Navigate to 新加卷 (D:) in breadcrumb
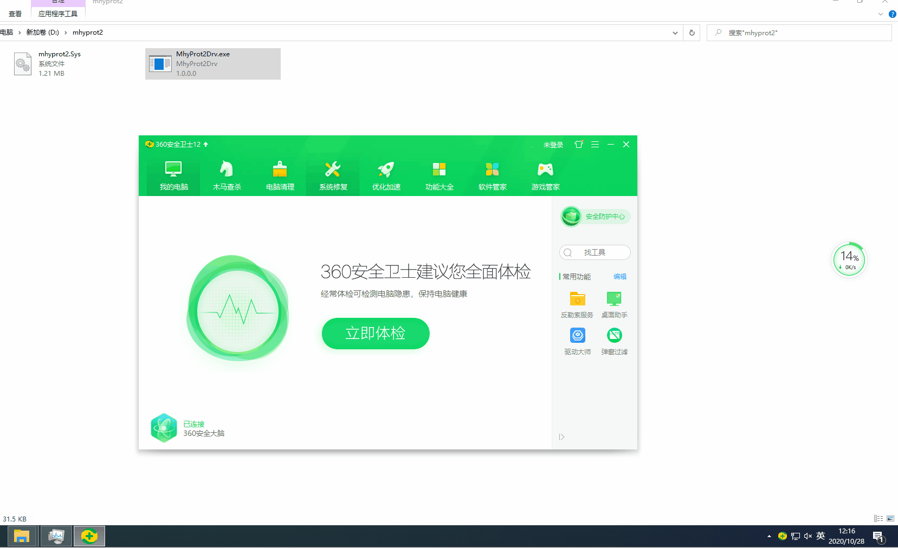This screenshot has height=548, width=898. coord(43,32)
